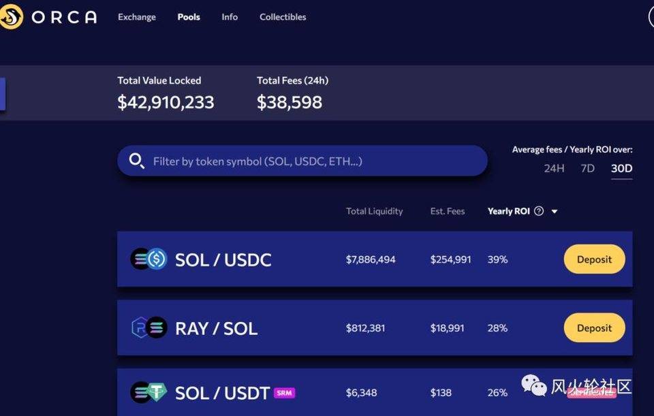The height and width of the screenshot is (416, 654).
Task: Toggle the Yearly ROI sort arrow
Action: point(555,212)
